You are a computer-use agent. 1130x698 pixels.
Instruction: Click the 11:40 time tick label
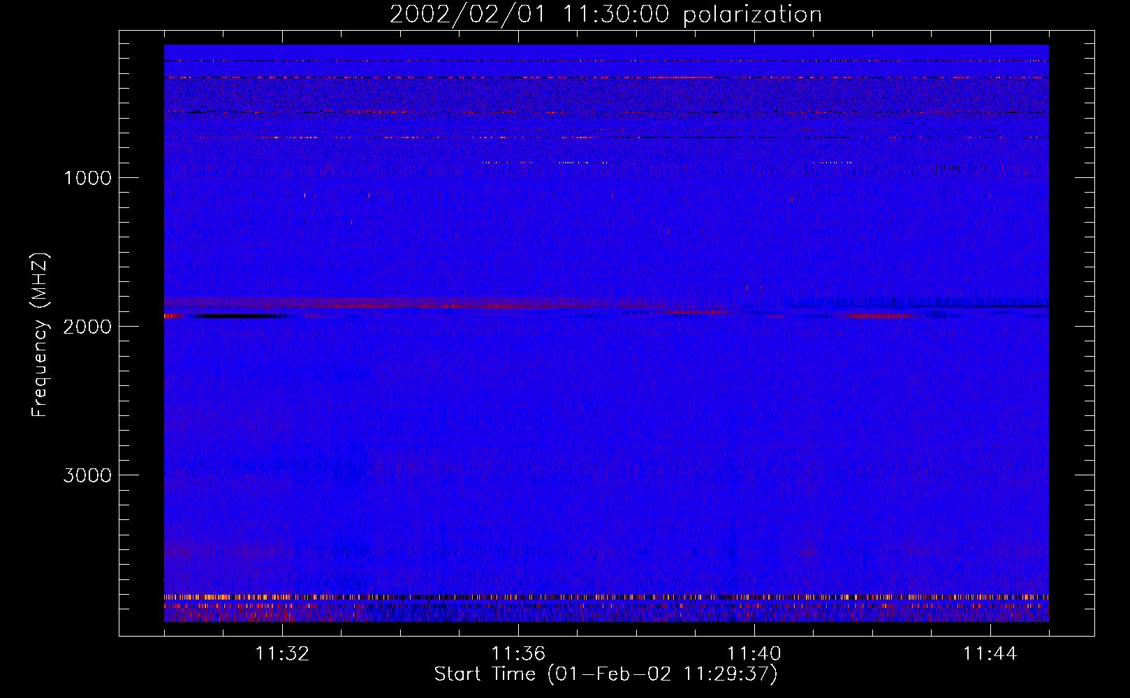754,654
